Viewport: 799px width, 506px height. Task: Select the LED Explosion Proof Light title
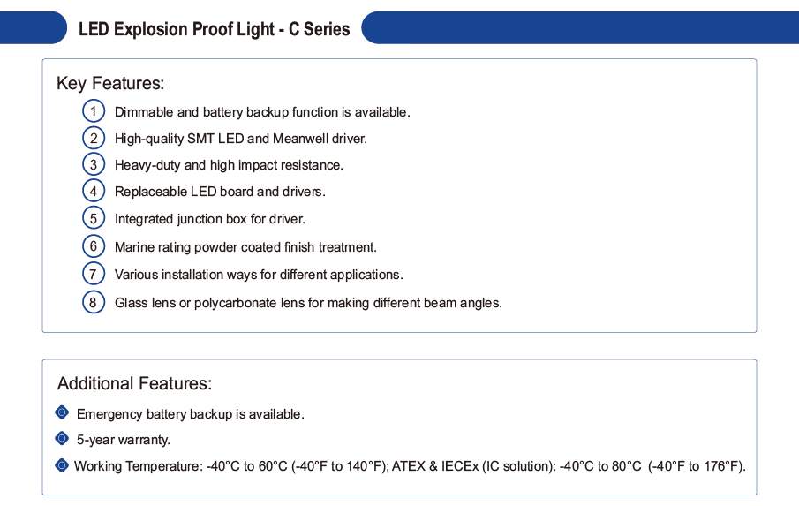pyautogui.click(x=214, y=29)
